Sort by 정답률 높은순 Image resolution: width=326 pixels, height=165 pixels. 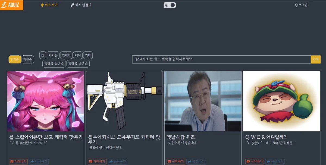(54, 64)
